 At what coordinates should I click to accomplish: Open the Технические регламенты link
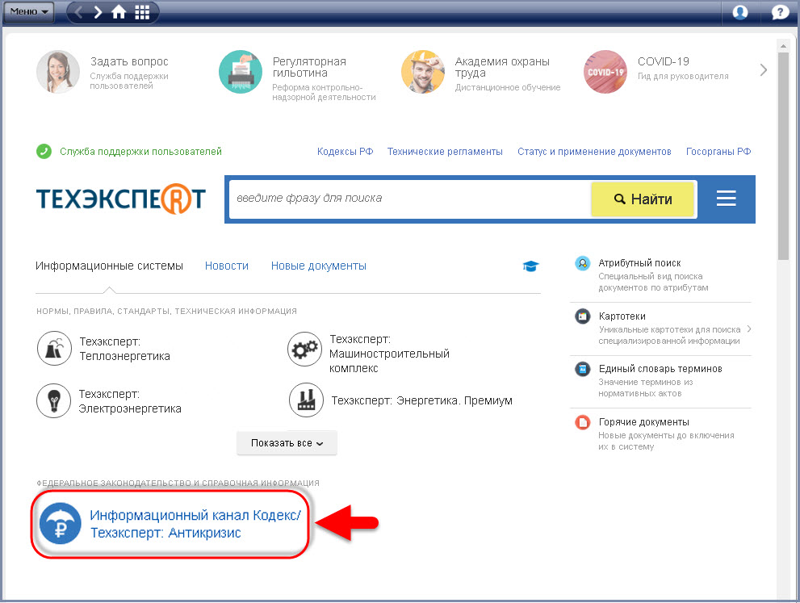point(444,152)
